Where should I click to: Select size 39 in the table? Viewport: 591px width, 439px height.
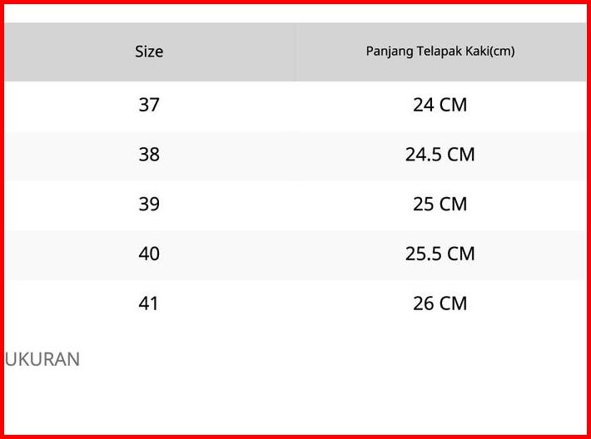click(x=149, y=205)
